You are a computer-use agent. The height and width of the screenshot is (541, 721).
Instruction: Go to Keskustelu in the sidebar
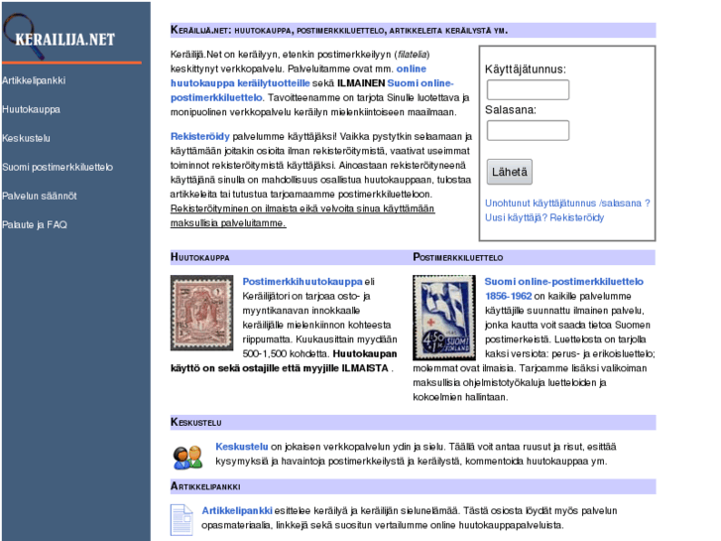(x=26, y=138)
